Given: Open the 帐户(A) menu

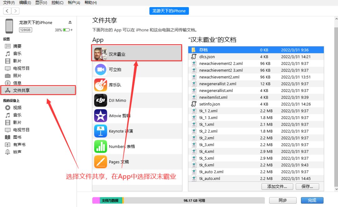Looking at the screenshot, I should (x=74, y=2).
